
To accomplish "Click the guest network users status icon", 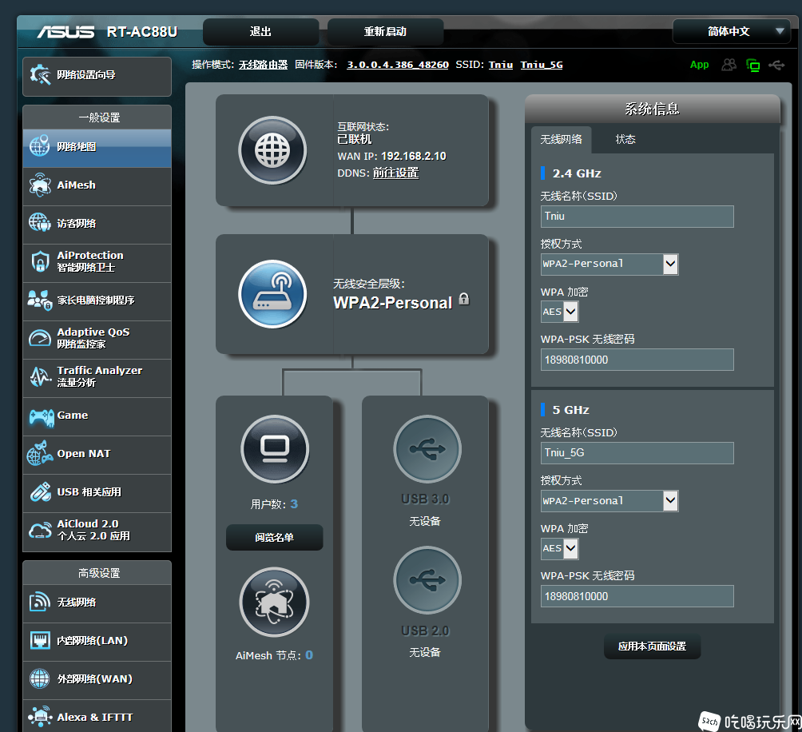I will pos(729,65).
